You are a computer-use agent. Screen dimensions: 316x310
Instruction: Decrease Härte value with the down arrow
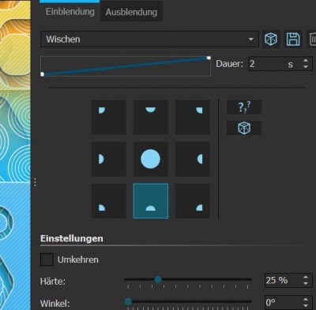click(x=306, y=283)
